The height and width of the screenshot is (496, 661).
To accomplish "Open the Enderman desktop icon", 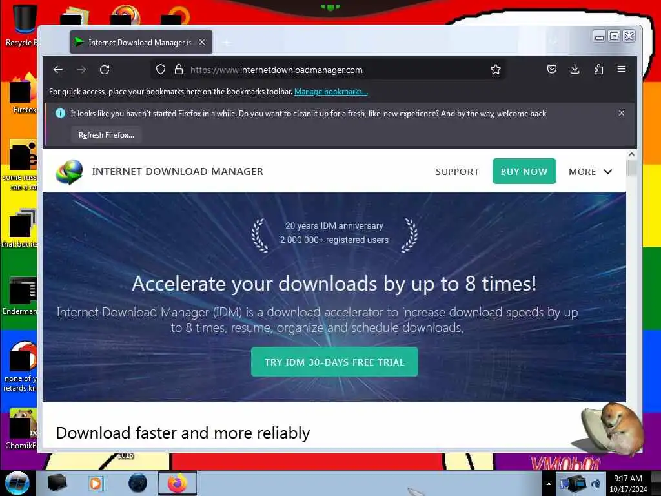I will point(20,296).
